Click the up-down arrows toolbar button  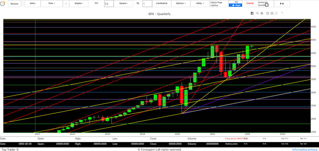tap(66, 4)
